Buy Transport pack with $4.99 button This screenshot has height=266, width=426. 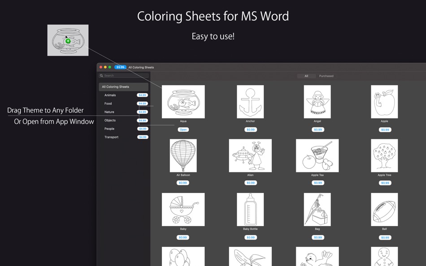(x=142, y=137)
